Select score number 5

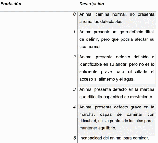(x=74, y=138)
